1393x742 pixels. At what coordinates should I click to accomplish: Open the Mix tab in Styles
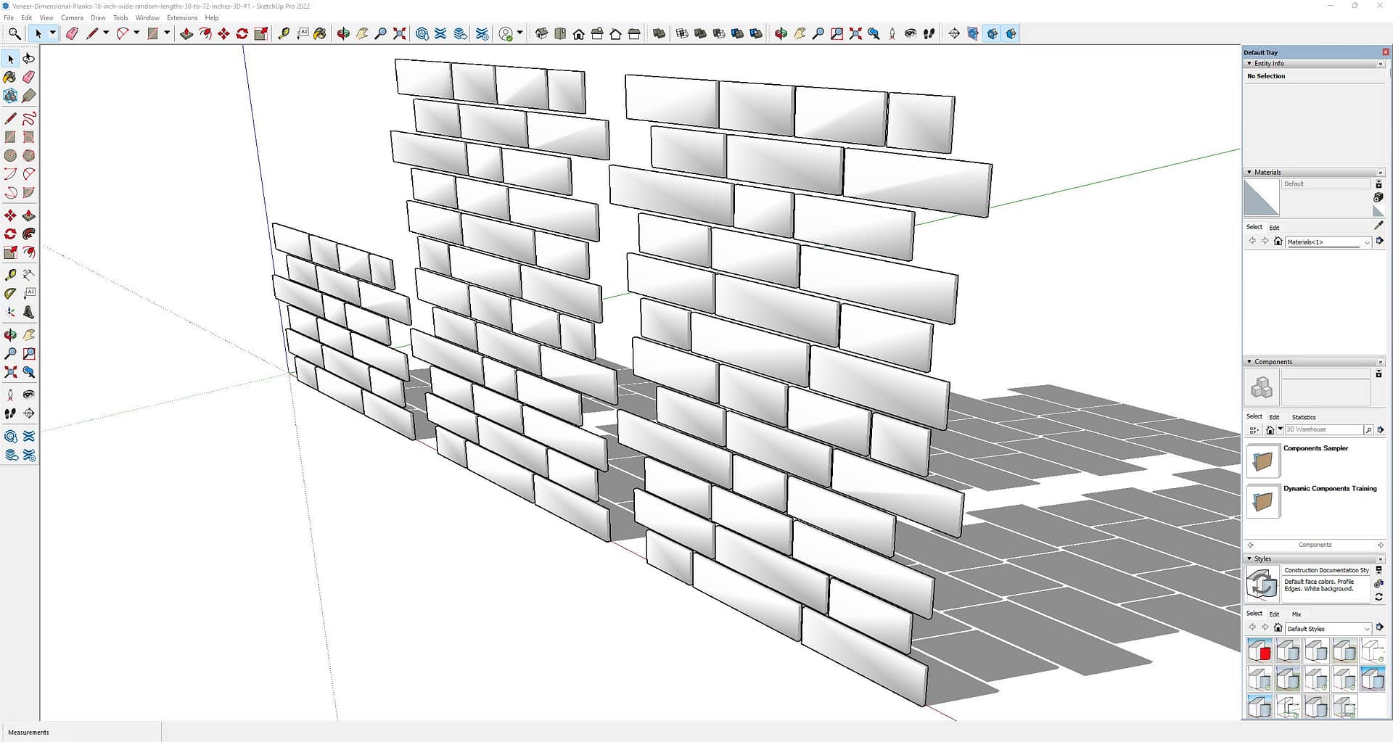[1296, 614]
